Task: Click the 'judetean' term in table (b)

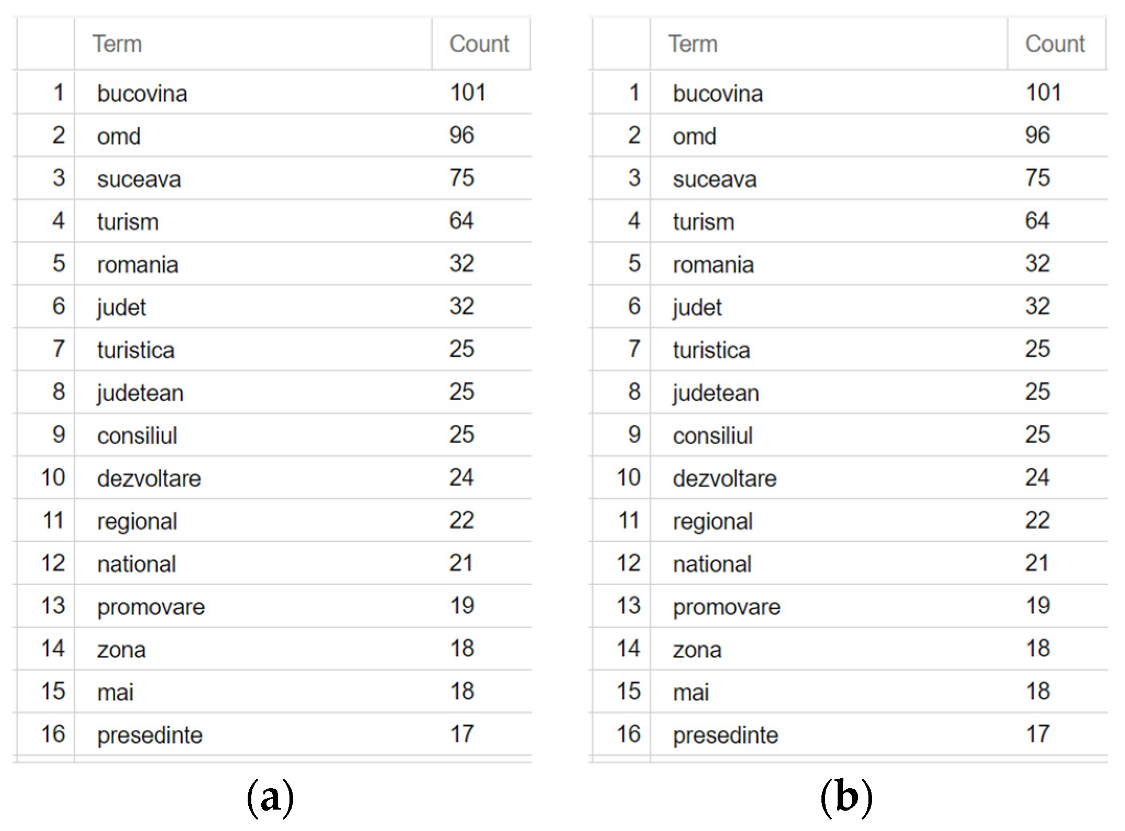Action: (716, 393)
